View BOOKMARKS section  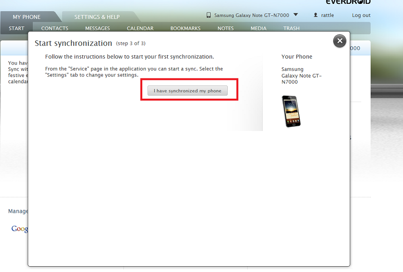[185, 28]
